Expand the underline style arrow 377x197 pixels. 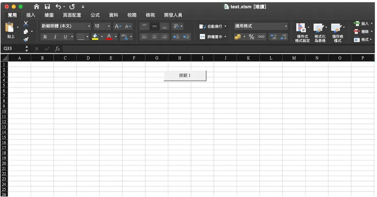point(72,37)
